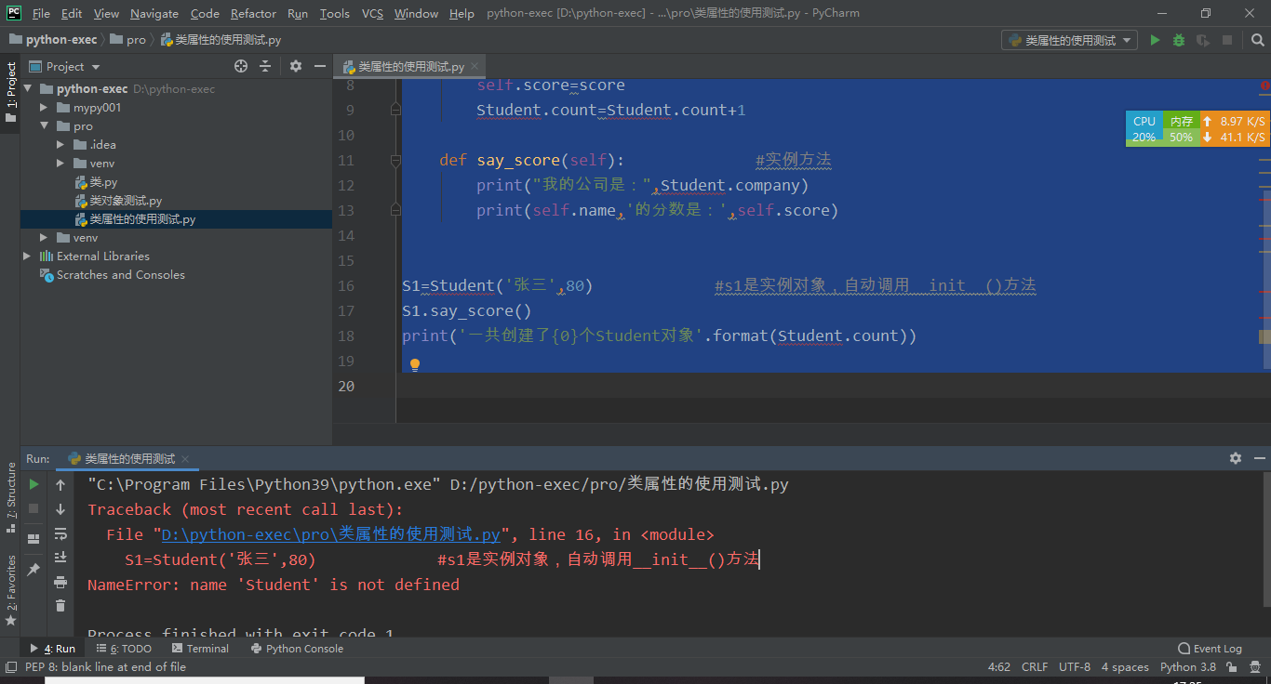1271x684 pixels.
Task: Click the read-only lock icon in status bar
Action: 1232,666
